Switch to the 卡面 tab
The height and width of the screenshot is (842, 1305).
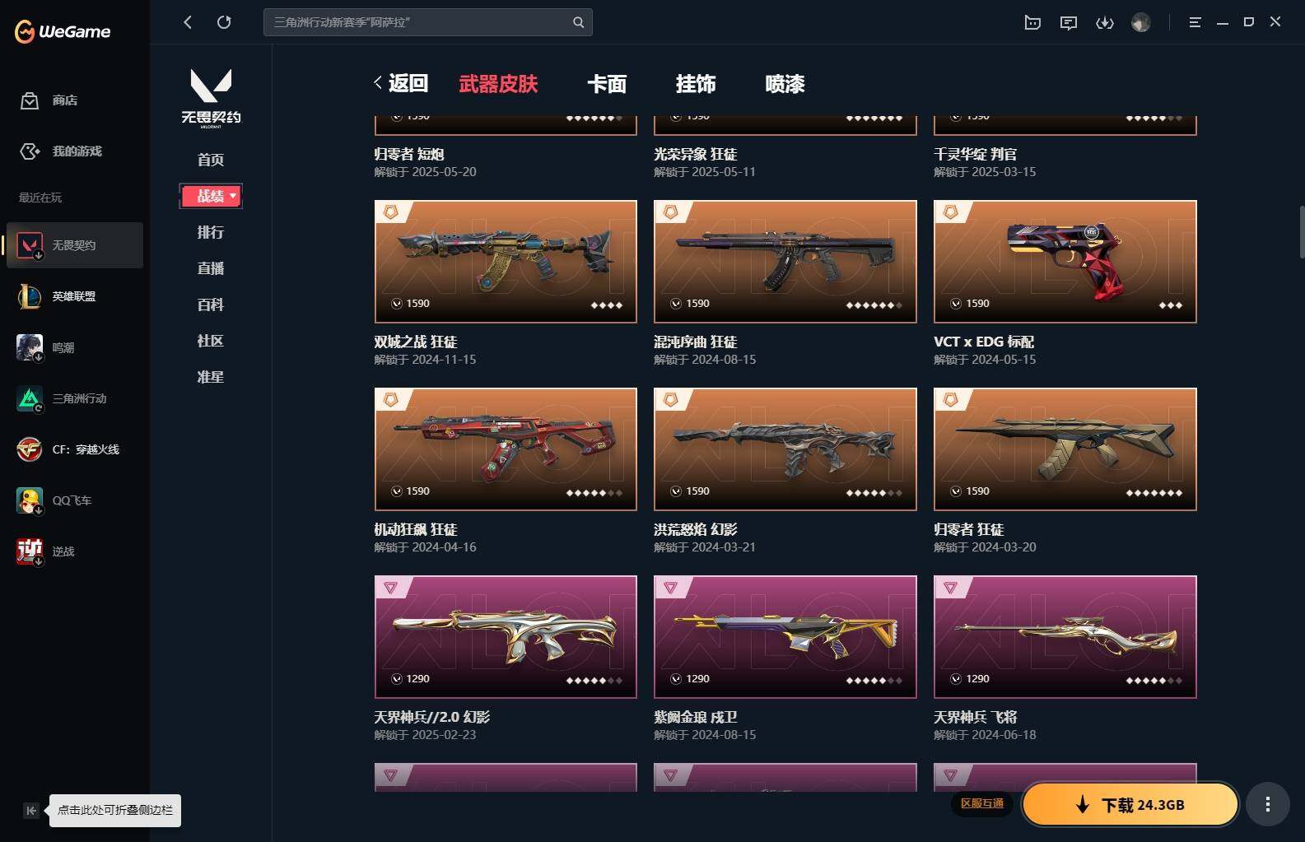click(x=607, y=84)
